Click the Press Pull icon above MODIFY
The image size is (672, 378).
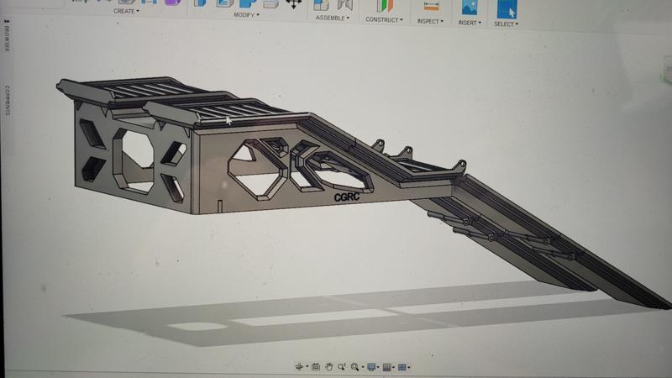pos(201,3)
